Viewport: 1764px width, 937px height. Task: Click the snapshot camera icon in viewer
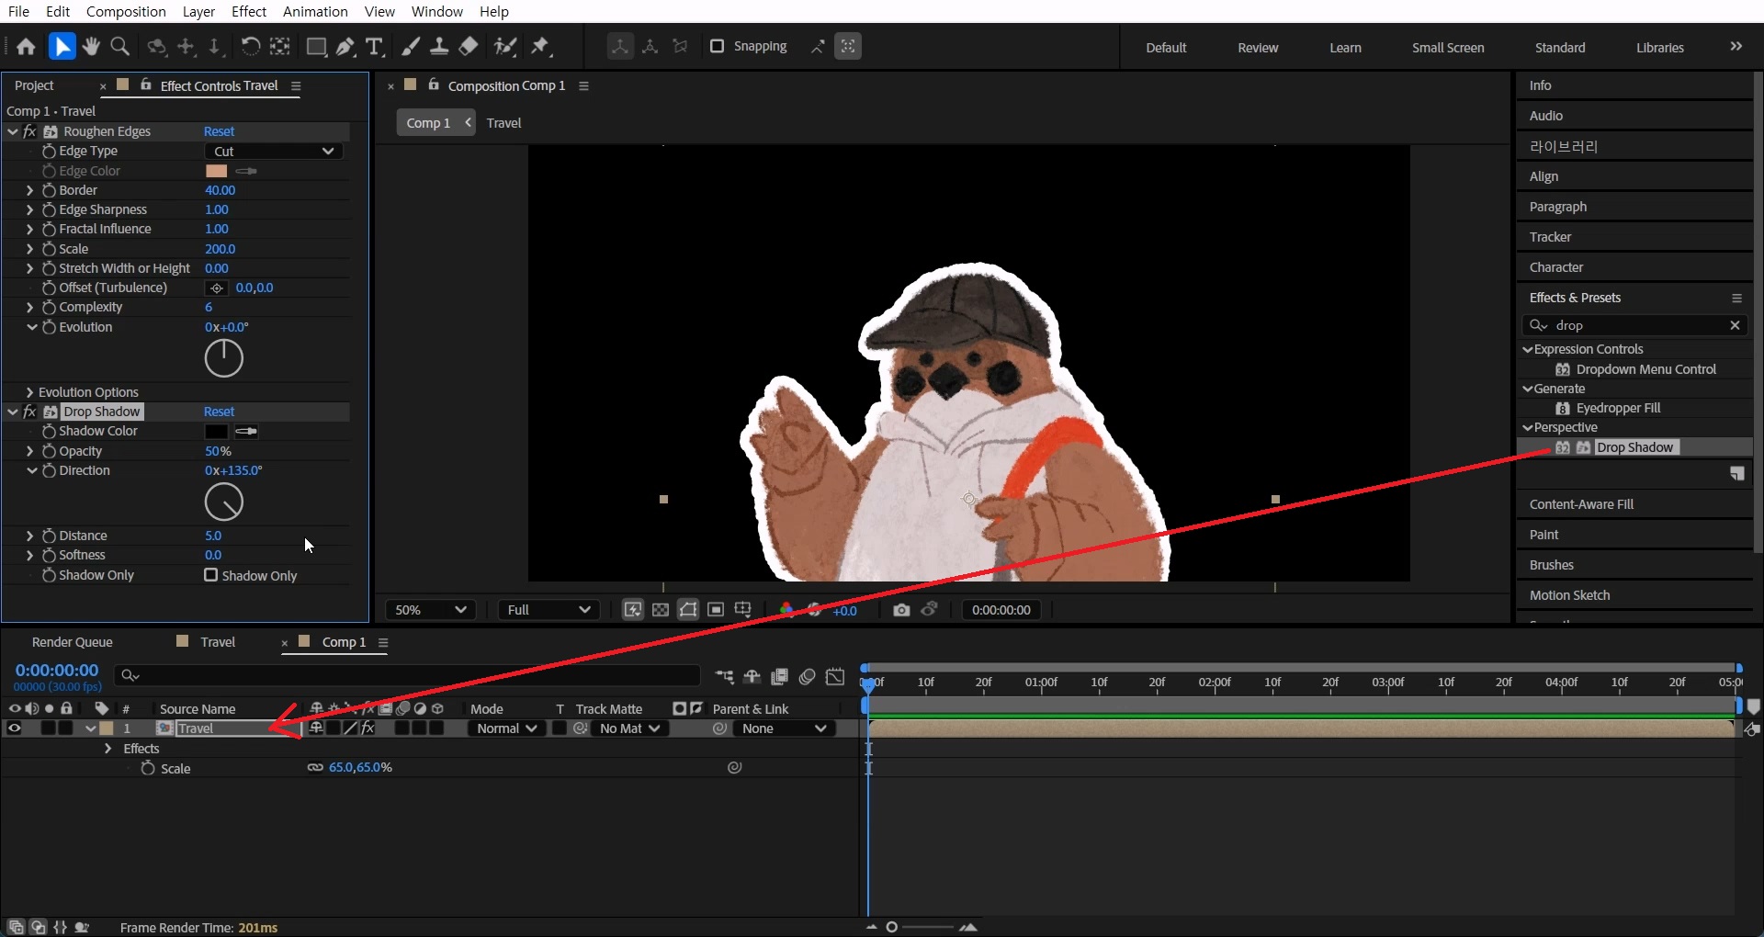[x=901, y=610]
